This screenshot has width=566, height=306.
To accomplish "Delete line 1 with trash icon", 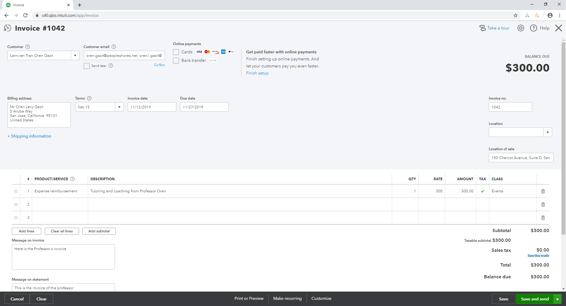I will [x=543, y=191].
